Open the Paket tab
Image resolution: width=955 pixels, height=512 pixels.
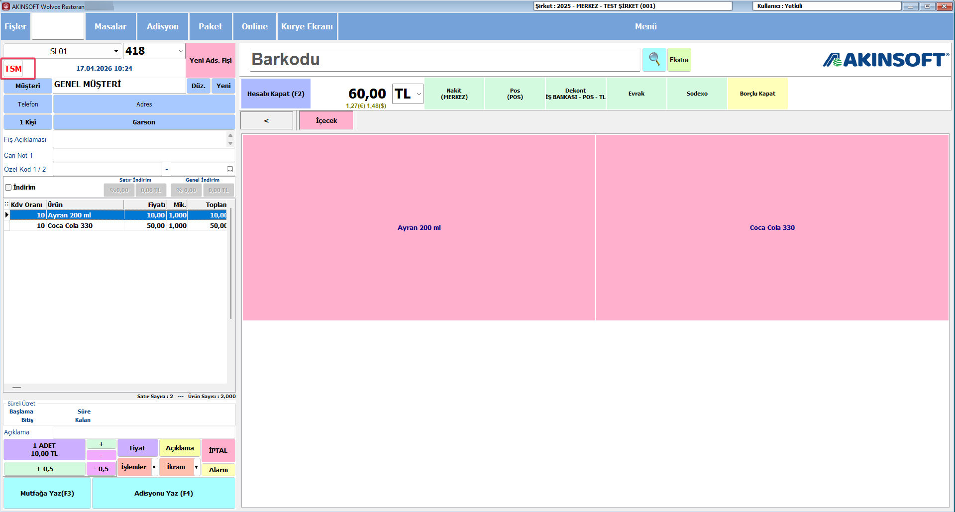(211, 26)
